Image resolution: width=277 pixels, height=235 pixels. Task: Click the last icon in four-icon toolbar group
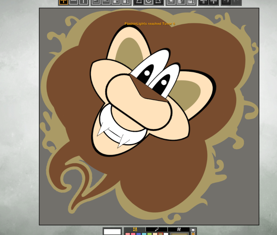point(126,2)
